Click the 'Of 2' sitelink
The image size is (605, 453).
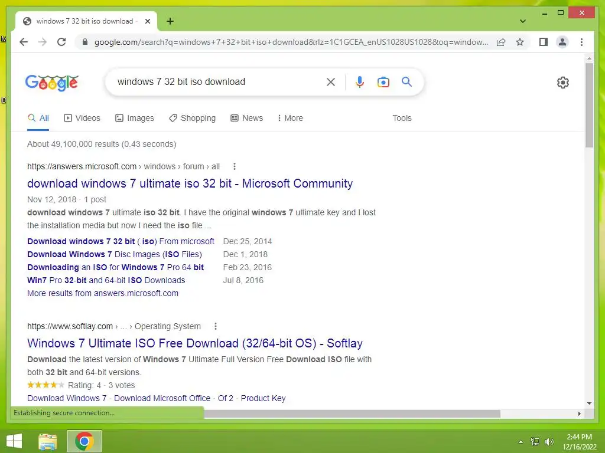(226, 398)
